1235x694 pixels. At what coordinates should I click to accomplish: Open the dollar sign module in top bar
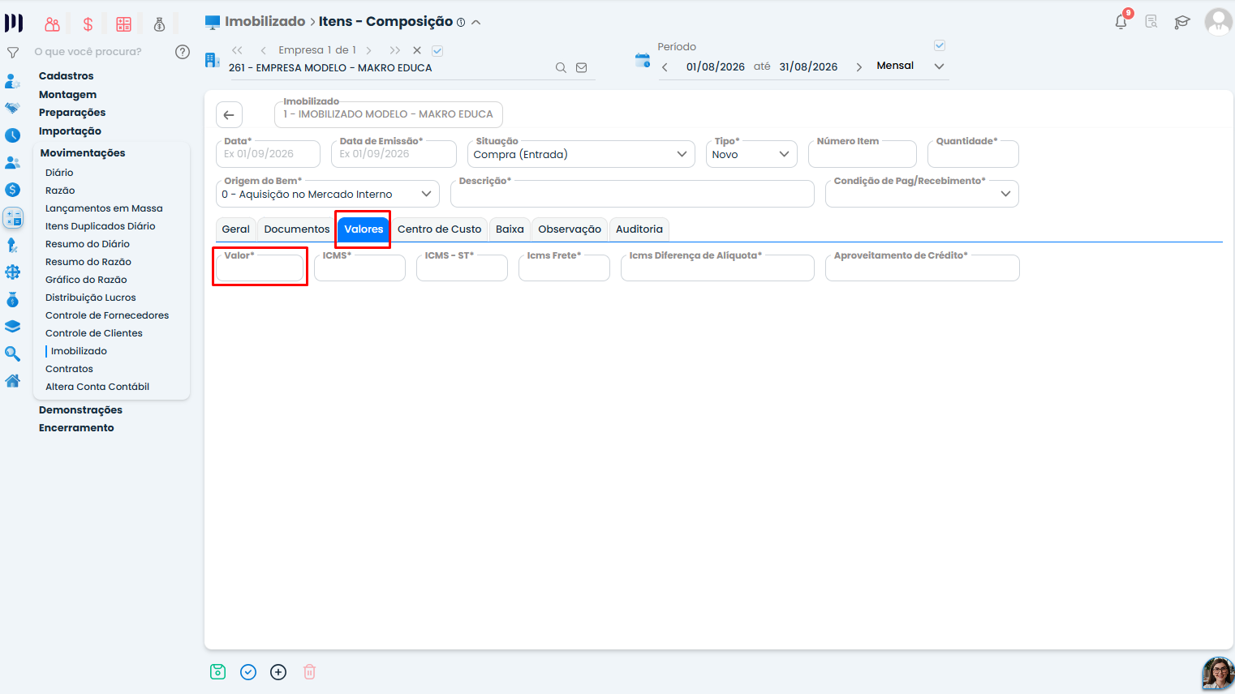tap(88, 24)
